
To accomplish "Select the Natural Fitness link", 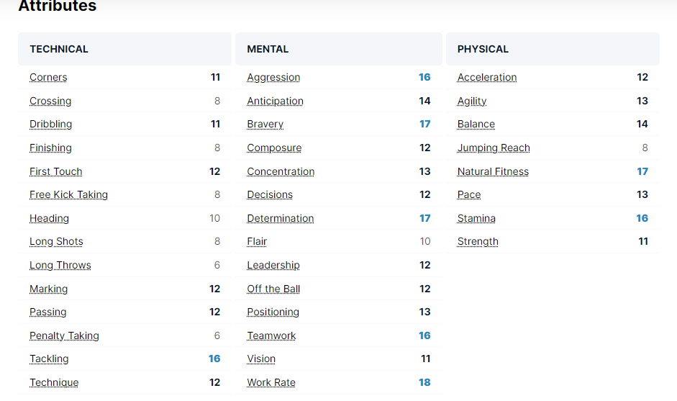I will 493,171.
